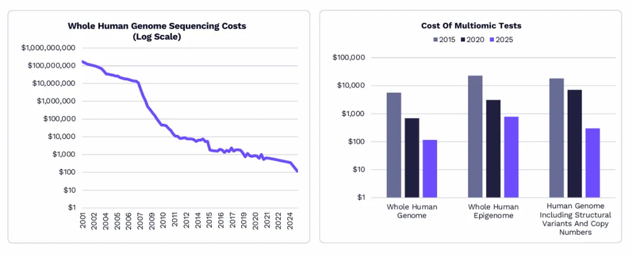
Task: Click the Structural Variants 2020 bar
Action: (574, 143)
